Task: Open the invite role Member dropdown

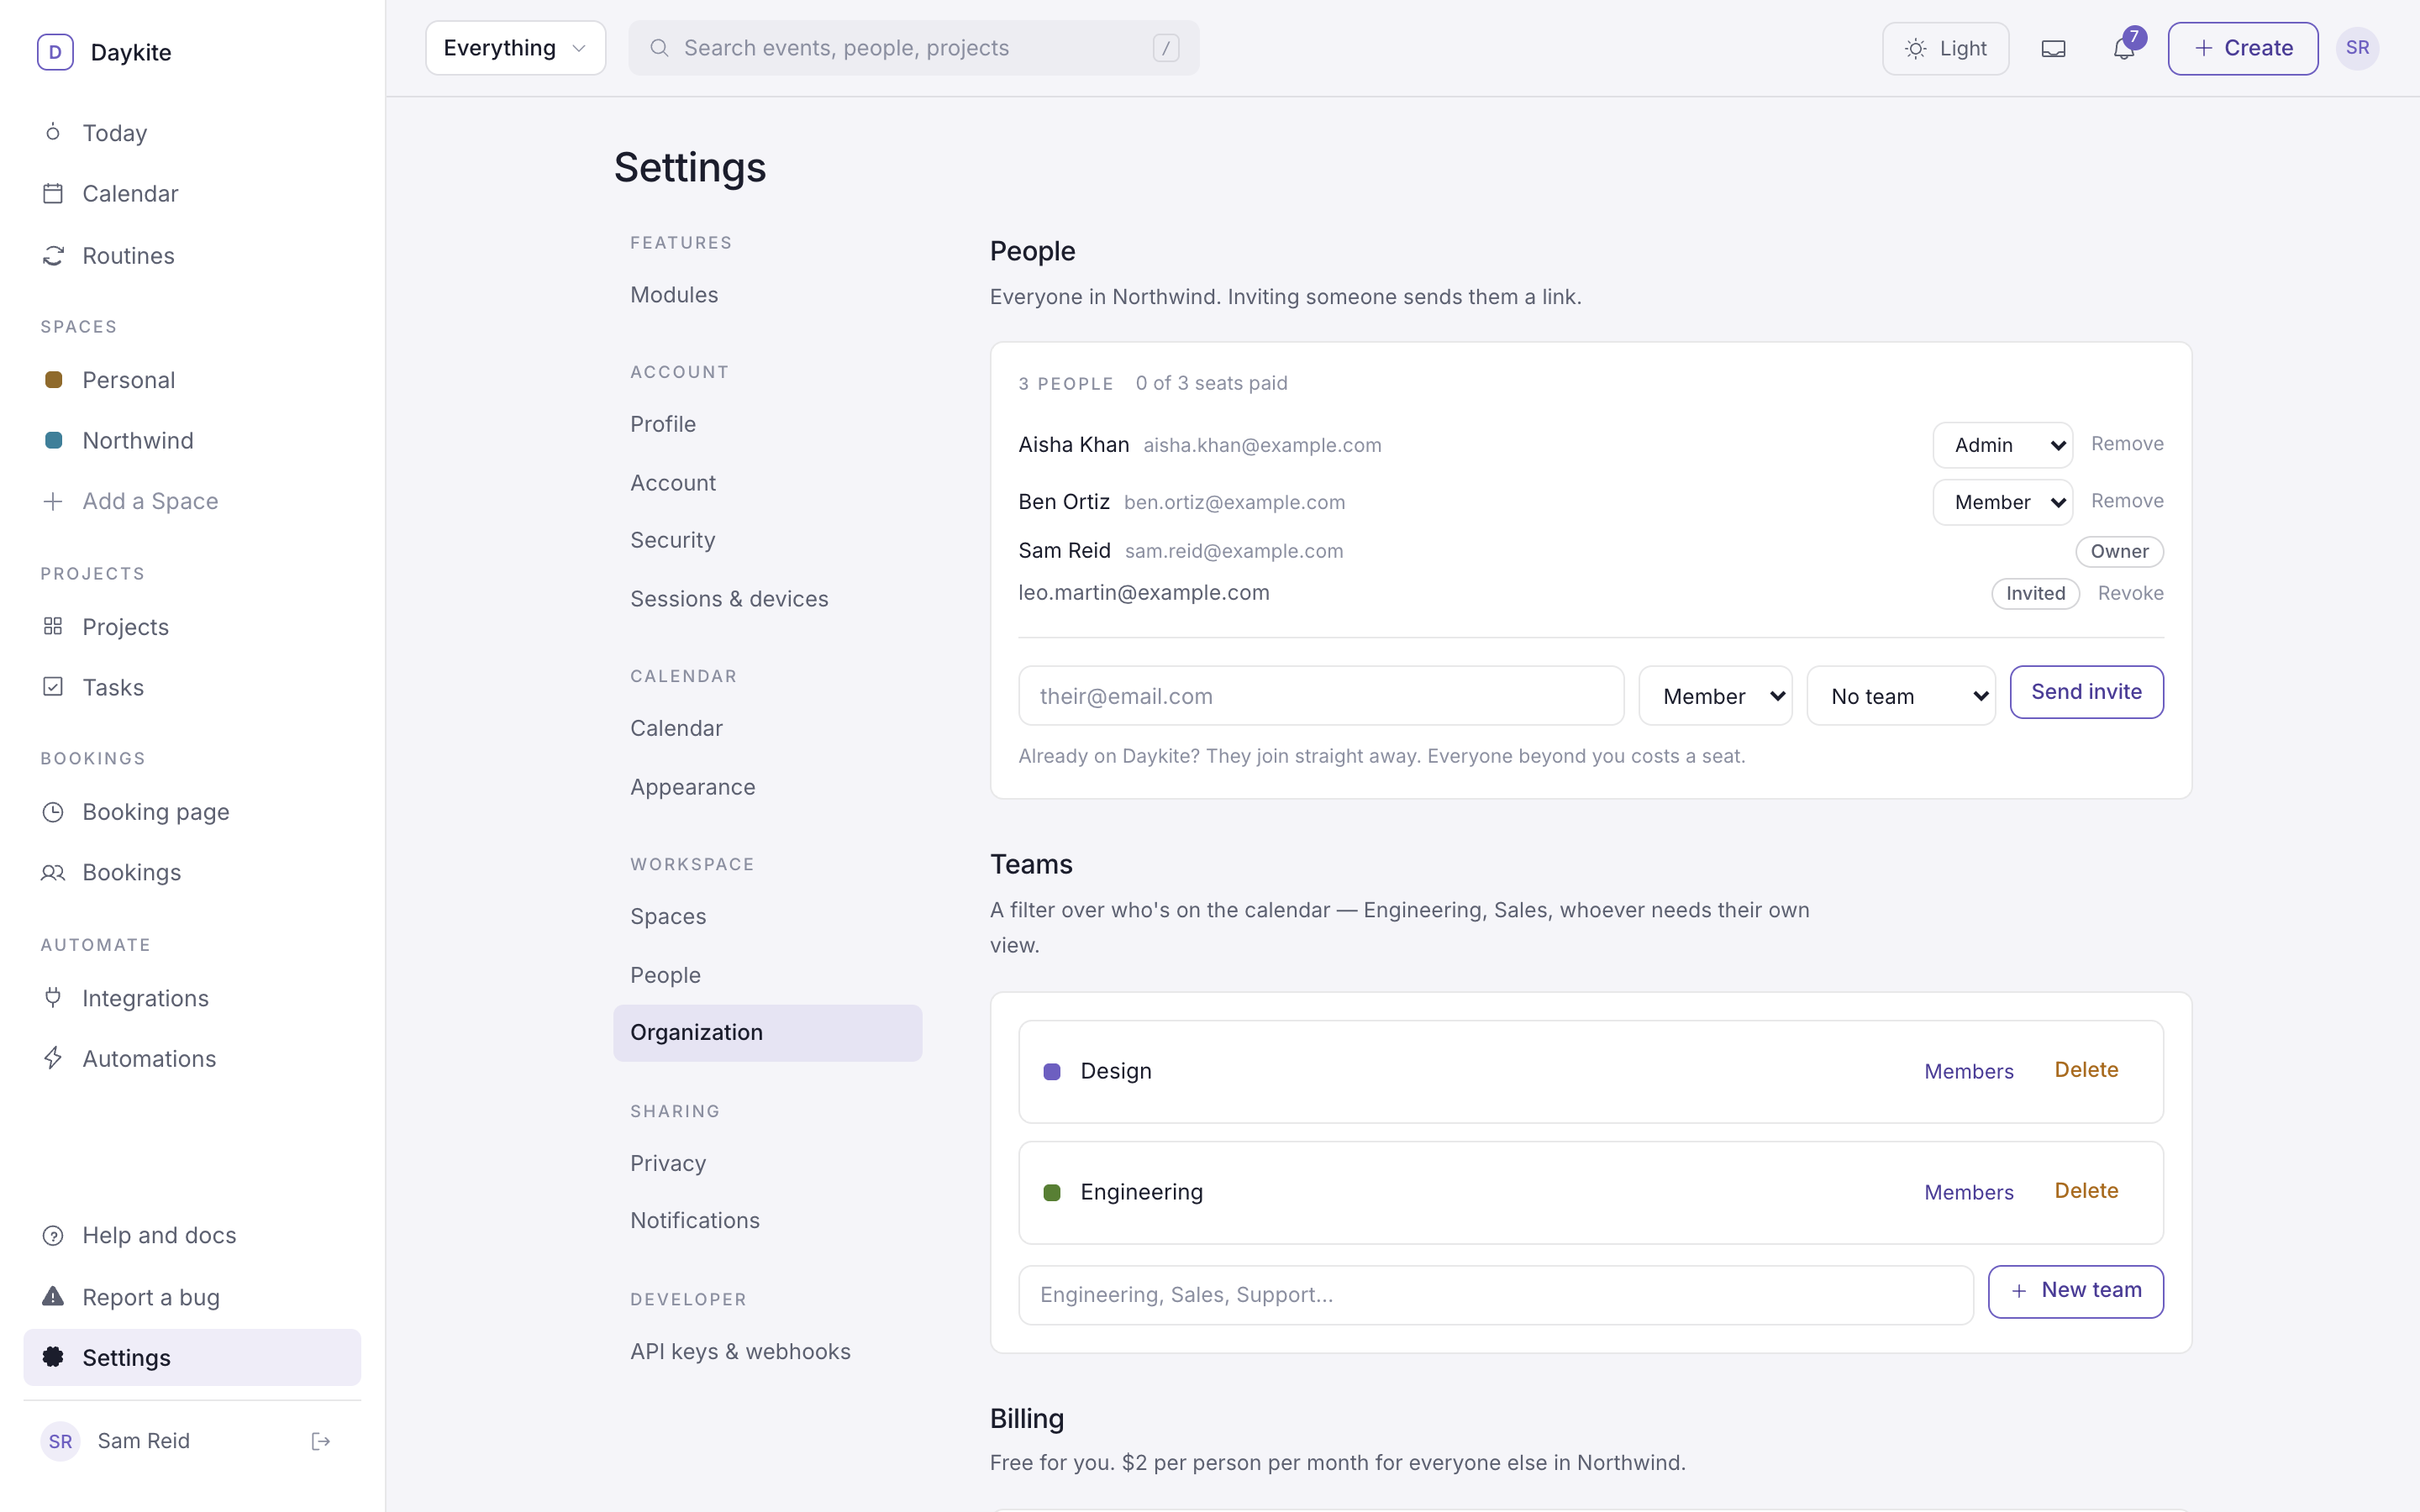Action: click(1715, 696)
